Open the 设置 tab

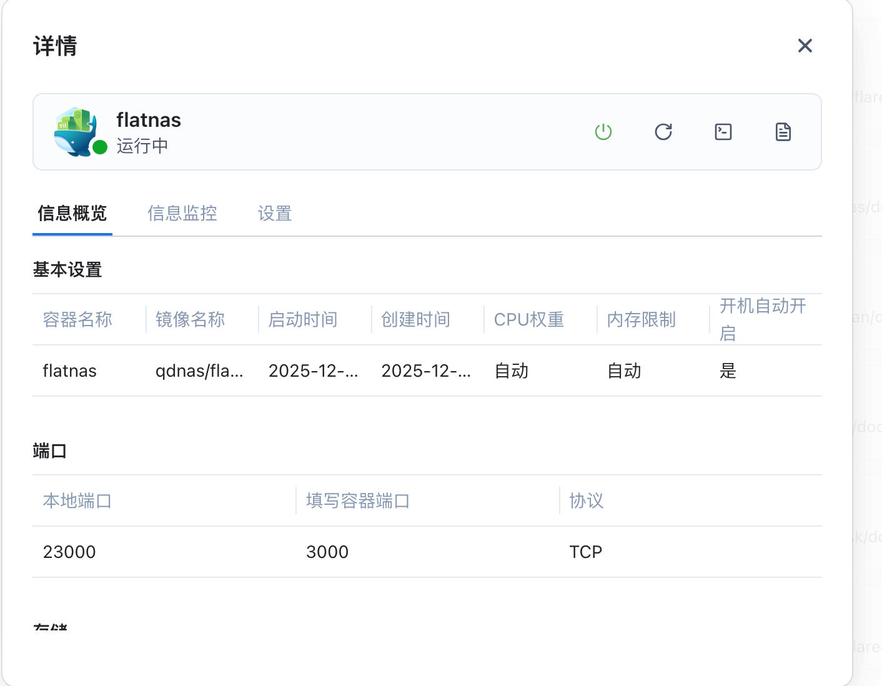coord(275,214)
